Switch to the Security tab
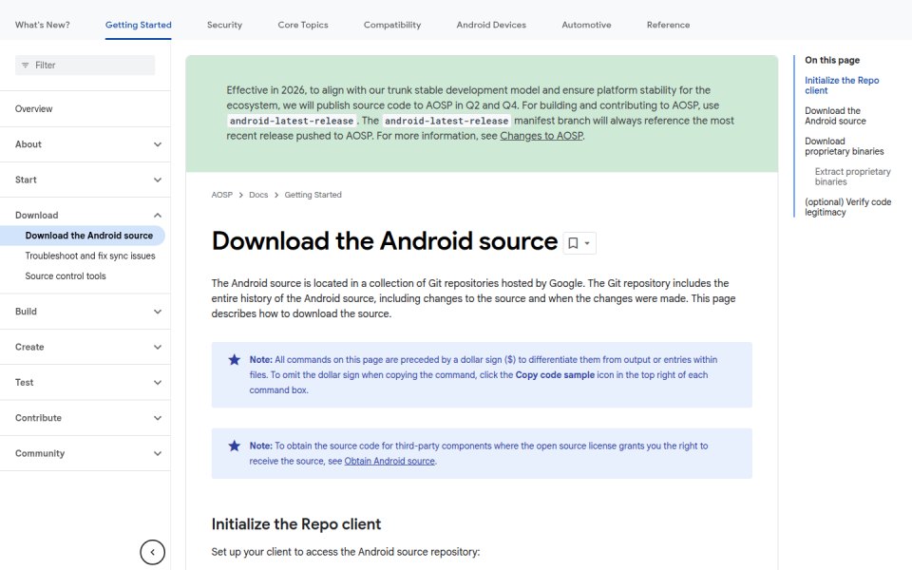Viewport: 912px width, 570px height. (224, 25)
